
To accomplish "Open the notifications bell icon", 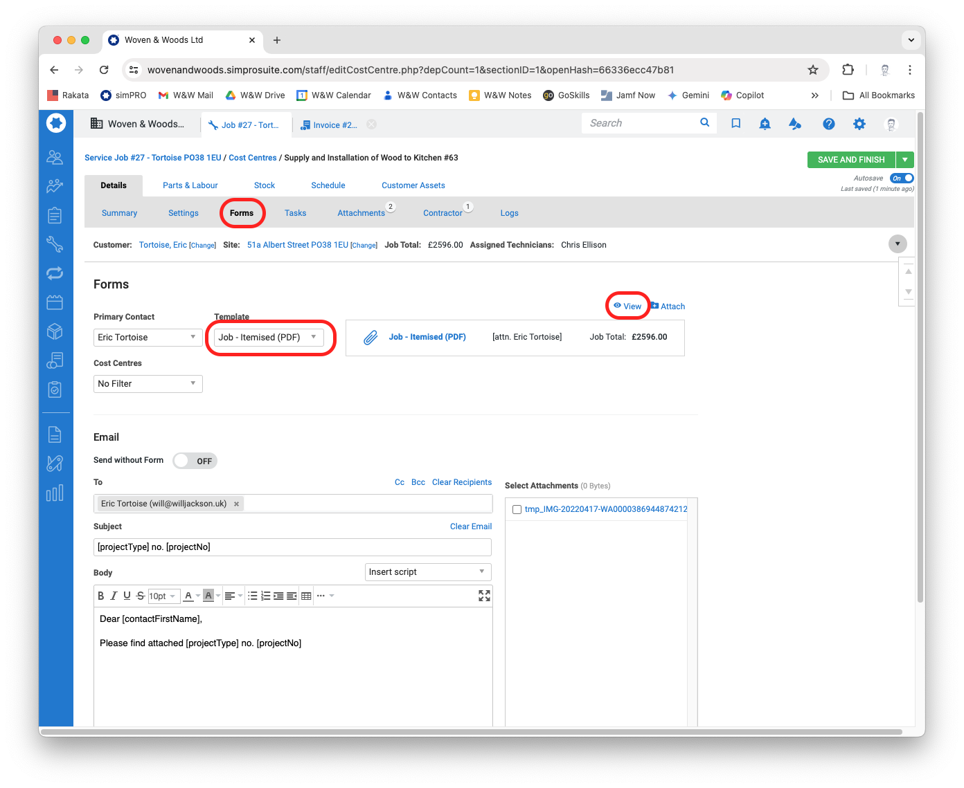I will tap(765, 124).
